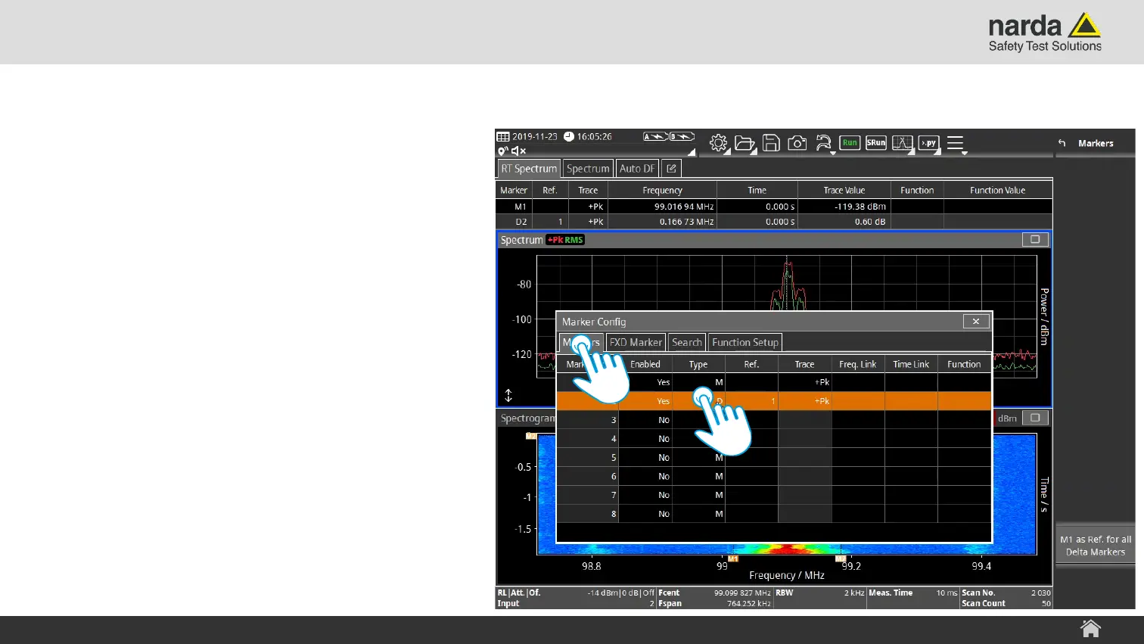Screen dimensions: 1144x644
Task: Toggle Enabled for marker row 7
Action: click(x=645, y=495)
